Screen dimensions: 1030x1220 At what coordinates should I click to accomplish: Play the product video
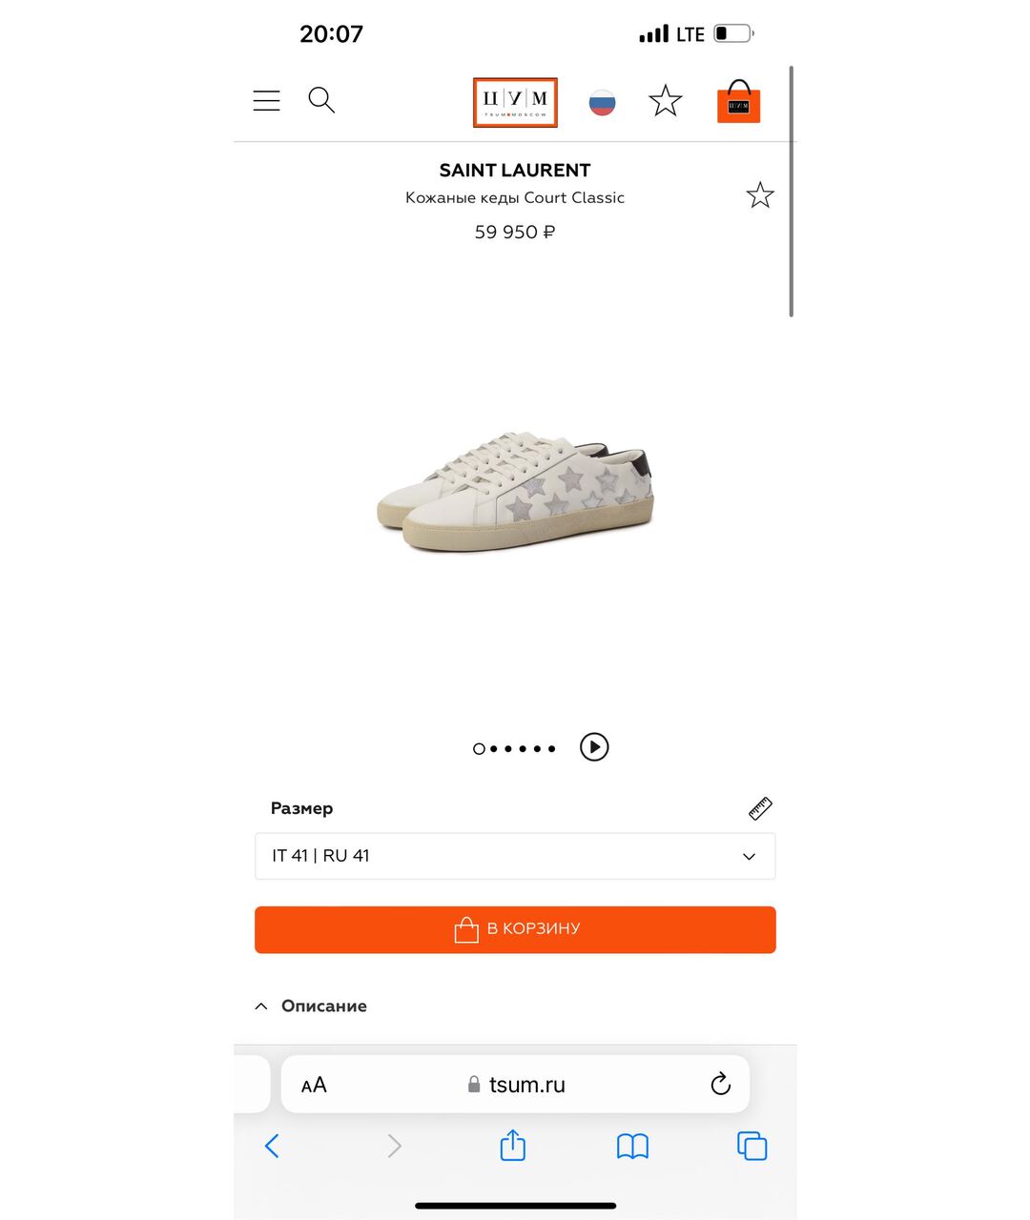pos(594,747)
